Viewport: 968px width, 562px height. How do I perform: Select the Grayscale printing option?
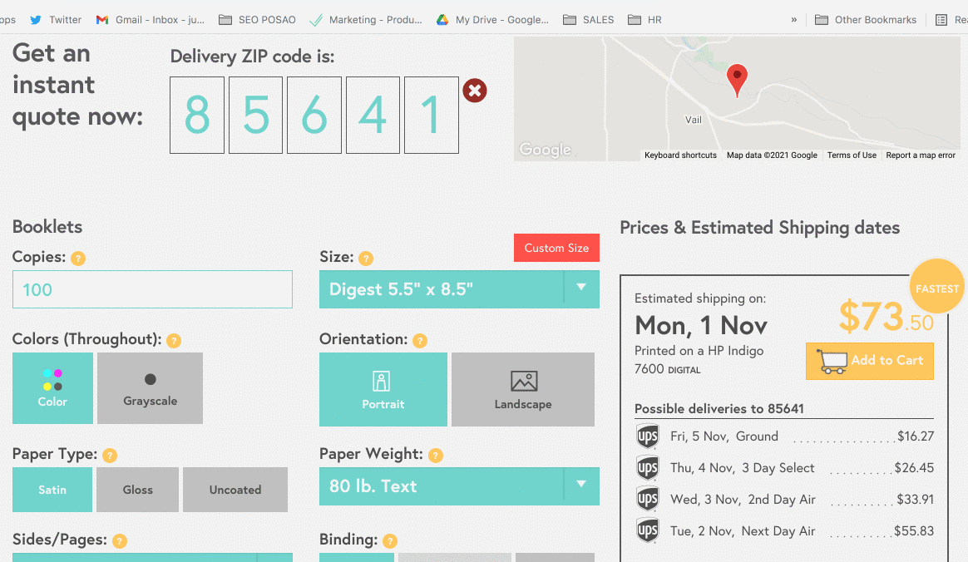[150, 388]
